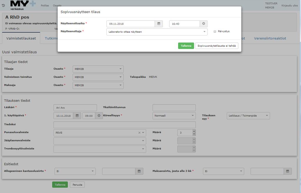This screenshot has height=193, width=301.
Task: Click the 09:00 time field
Action: [89, 116]
